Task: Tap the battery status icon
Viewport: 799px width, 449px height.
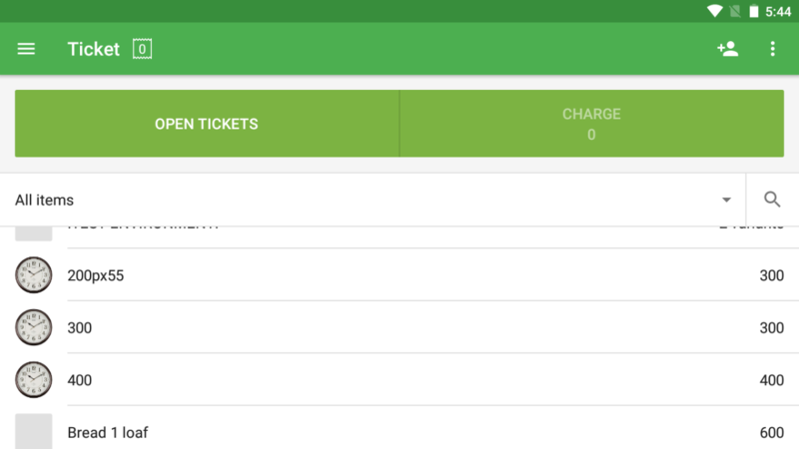Action: [x=754, y=11]
